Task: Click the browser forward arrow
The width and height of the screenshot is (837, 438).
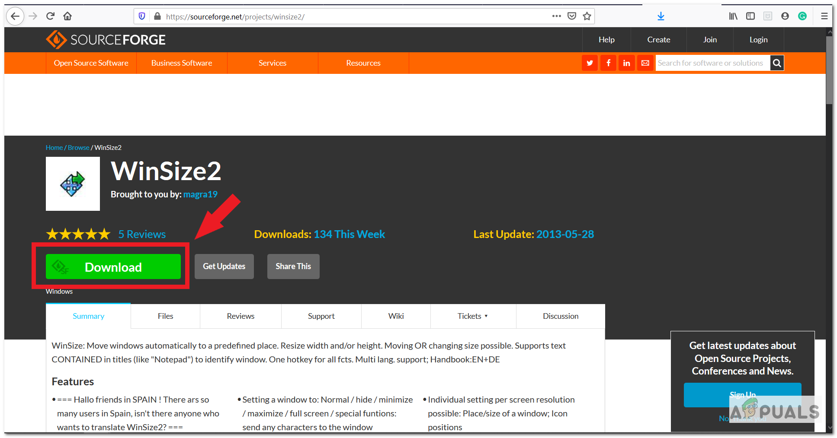Action: tap(33, 16)
